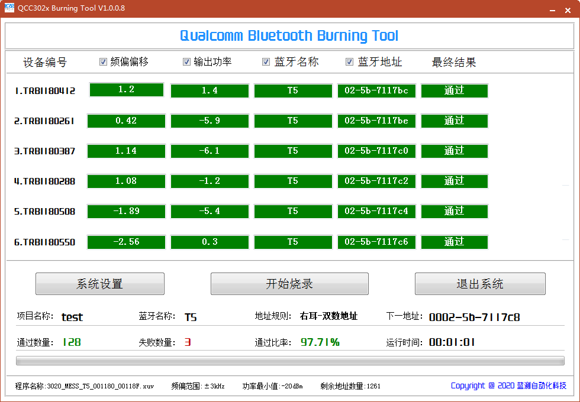The height and width of the screenshot is (402, 580).
Task: Click output power value 0.3
Action: pos(210,242)
